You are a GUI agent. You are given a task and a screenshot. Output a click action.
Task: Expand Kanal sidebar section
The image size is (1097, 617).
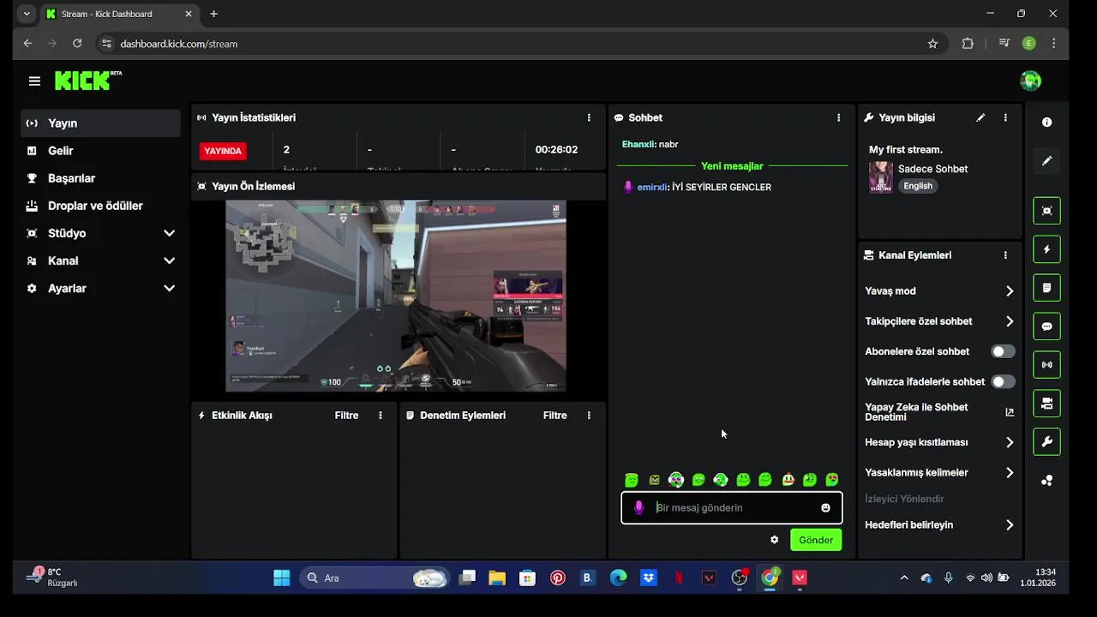(101, 261)
